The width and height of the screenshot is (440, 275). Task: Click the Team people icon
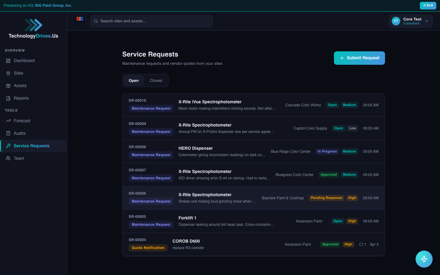pos(8,159)
